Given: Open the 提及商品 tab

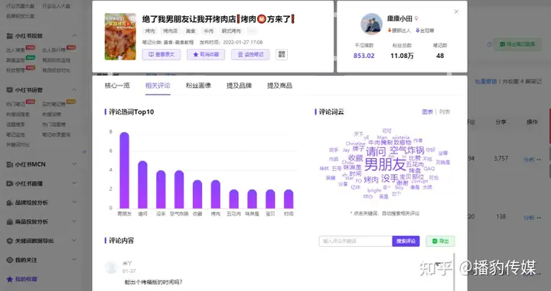Looking at the screenshot, I should click(x=280, y=86).
